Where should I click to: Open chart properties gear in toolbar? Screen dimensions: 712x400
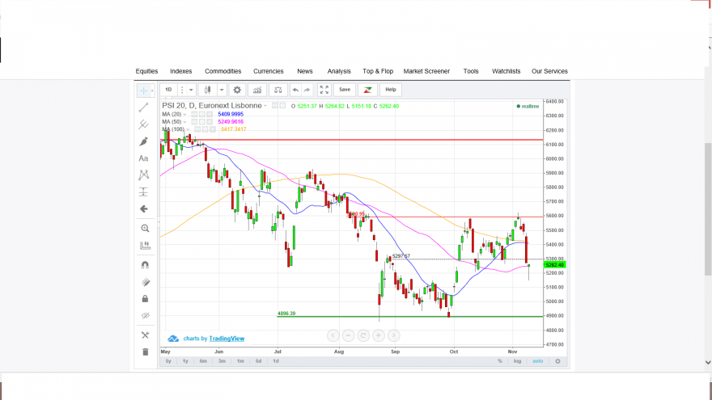[x=237, y=90]
